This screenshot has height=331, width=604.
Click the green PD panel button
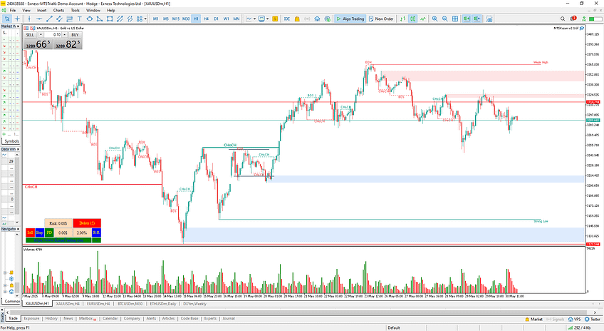[x=50, y=233]
